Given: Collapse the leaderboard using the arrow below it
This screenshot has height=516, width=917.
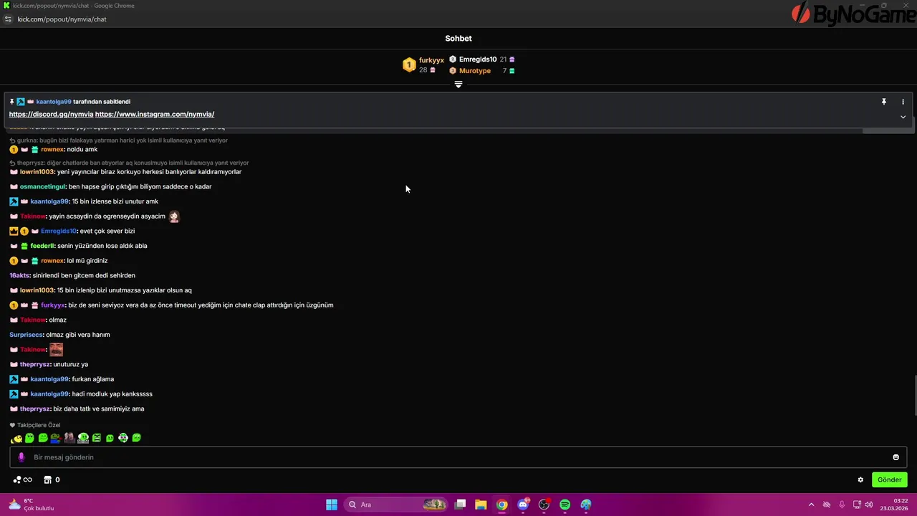Looking at the screenshot, I should point(458,84).
